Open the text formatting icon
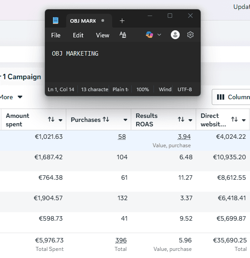 (123, 35)
